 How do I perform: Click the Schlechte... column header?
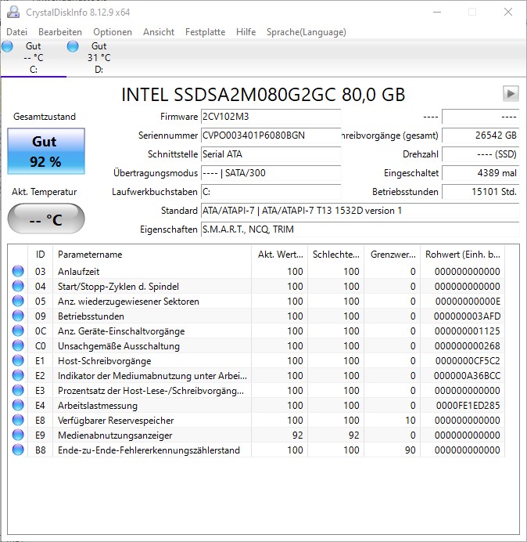pyautogui.click(x=335, y=255)
